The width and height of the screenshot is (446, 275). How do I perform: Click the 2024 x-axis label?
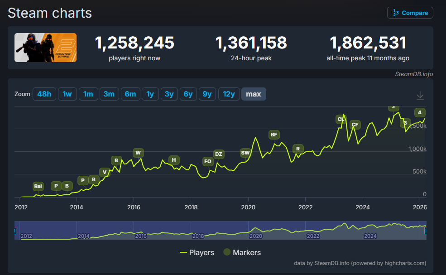pyautogui.click(x=363, y=207)
